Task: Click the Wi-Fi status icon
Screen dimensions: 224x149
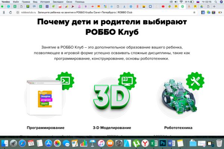Action: pyautogui.click(x=181, y=2)
